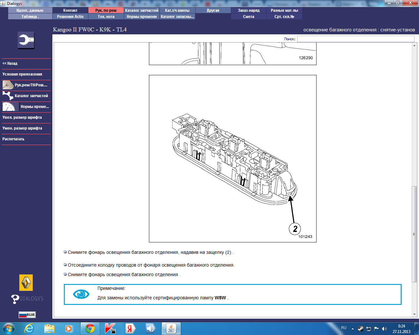
Task: Click the blue reference link (2)
Action: click(x=228, y=253)
